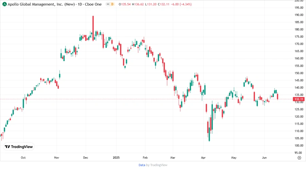This screenshot has height=169, width=306.
Task: Click the OHLC values in the legend
Action: tap(155, 4)
